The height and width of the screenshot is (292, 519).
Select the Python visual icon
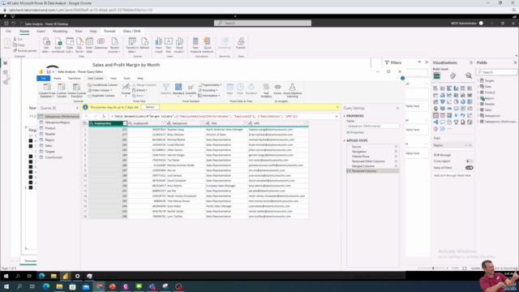tap(463, 115)
